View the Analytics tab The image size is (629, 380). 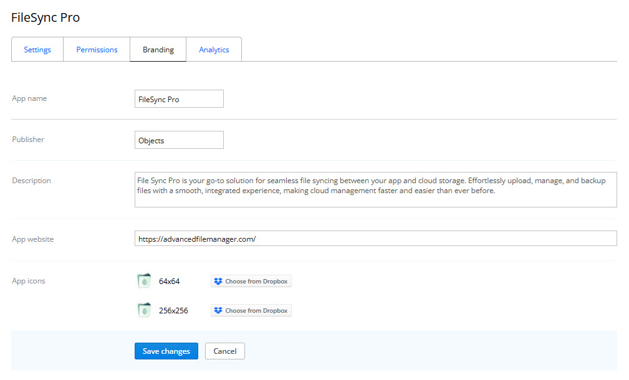point(214,49)
